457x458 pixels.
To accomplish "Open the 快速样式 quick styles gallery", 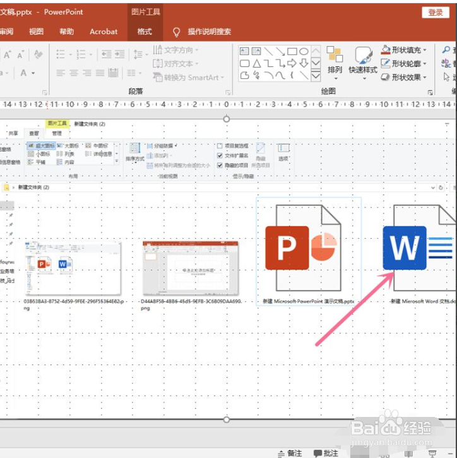I will [x=363, y=63].
